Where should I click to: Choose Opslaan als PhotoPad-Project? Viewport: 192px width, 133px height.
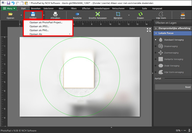[x=48, y=22]
